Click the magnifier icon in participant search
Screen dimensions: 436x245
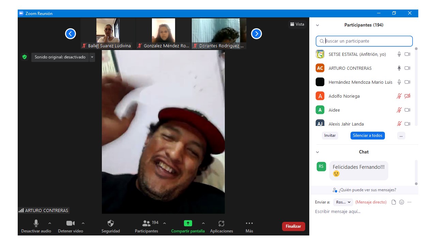322,41
